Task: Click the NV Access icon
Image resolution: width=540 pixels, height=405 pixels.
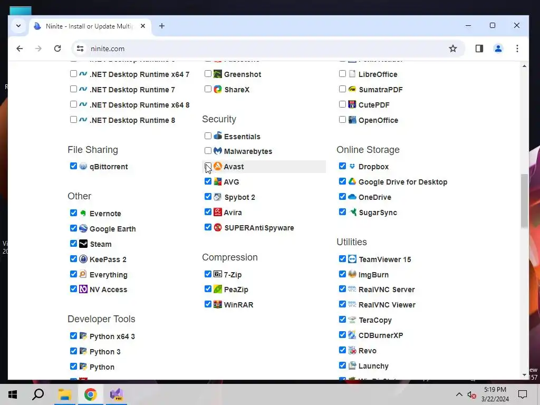Action: [x=83, y=290]
